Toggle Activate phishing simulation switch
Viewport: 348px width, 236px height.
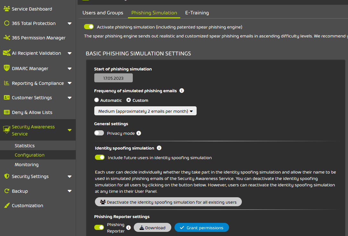(89, 27)
